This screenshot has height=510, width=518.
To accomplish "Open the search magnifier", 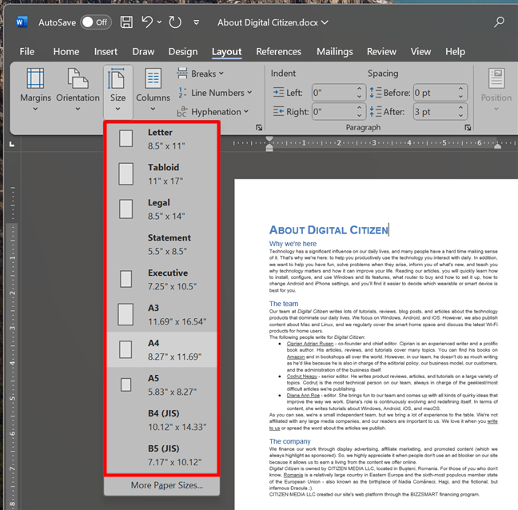I will 499,22.
